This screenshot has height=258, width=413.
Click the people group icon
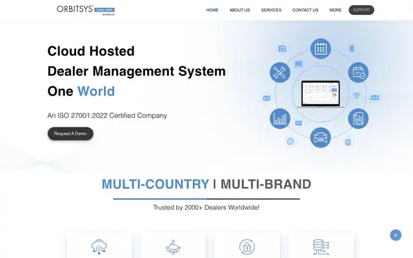(374, 97)
